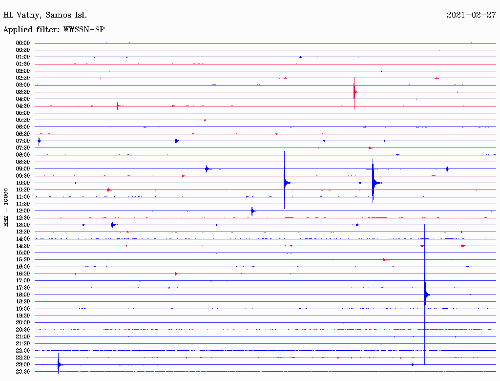Select the 11:00 time label
Screen dimensions: 500x381
(x=22, y=196)
